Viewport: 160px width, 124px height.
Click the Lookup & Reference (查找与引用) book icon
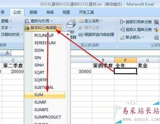pos(27,21)
